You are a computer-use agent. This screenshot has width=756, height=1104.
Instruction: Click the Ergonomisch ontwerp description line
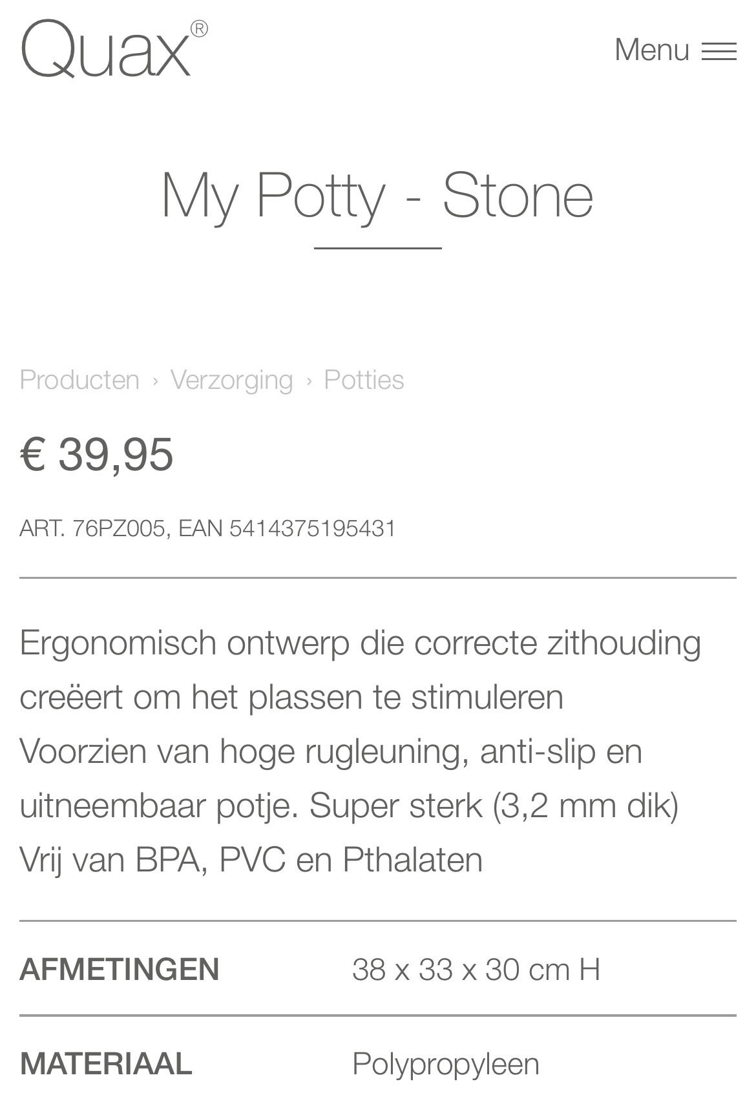[x=360, y=643]
